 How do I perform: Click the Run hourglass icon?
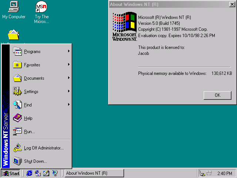click(x=17, y=131)
